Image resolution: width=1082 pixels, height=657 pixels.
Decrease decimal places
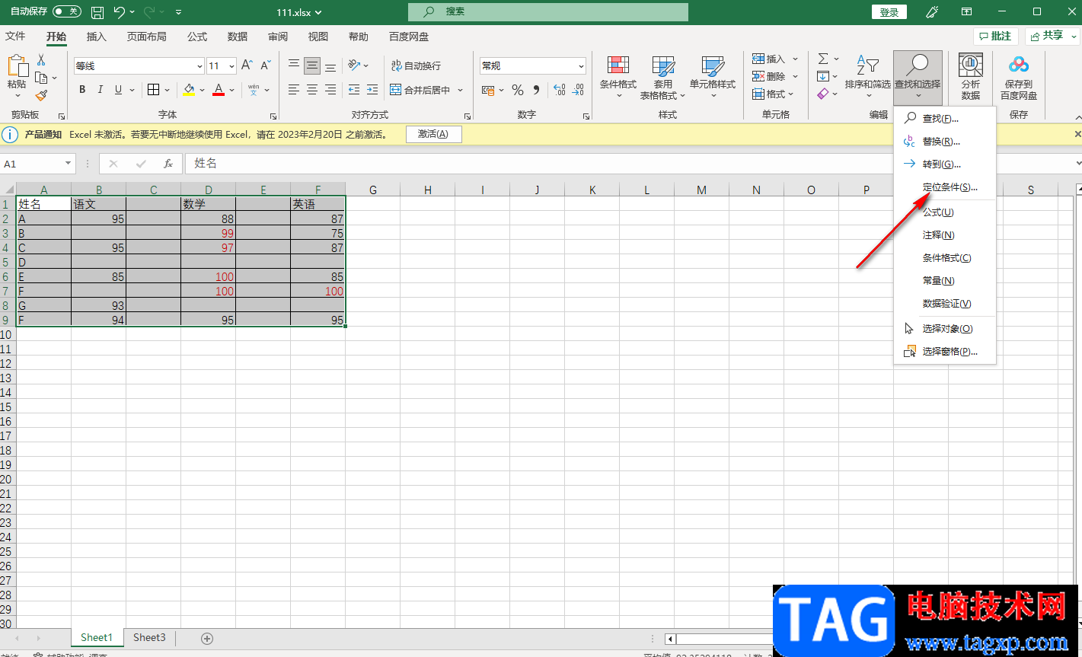click(x=579, y=90)
